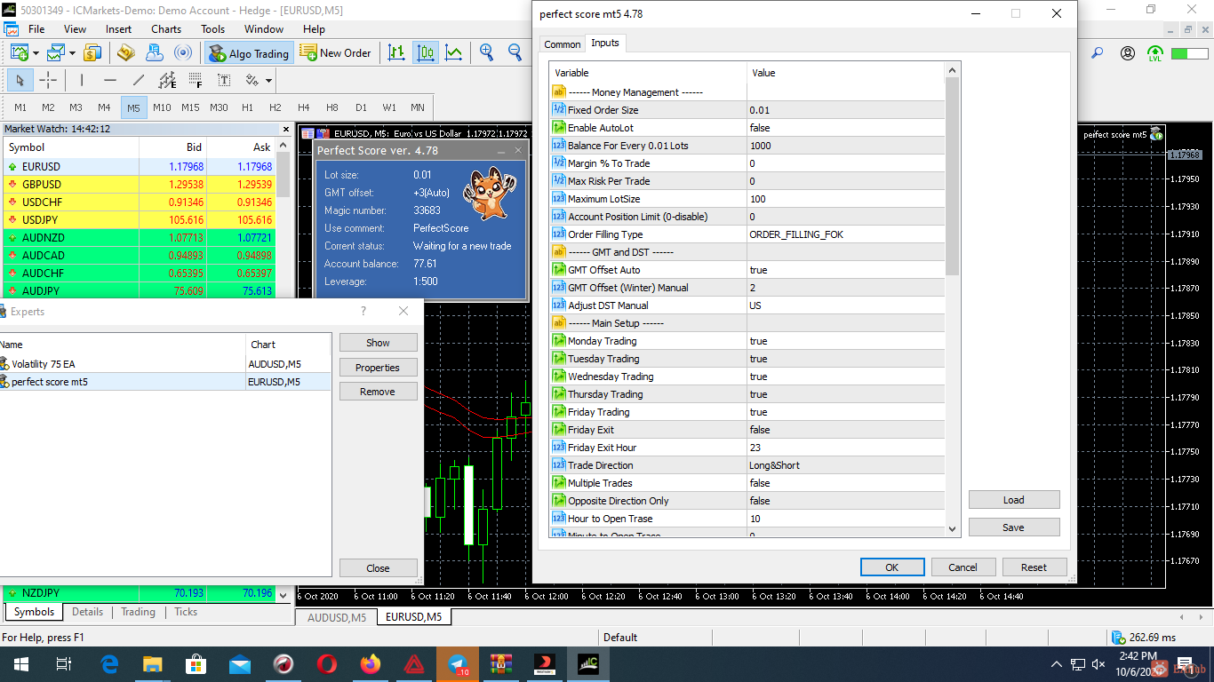Show the Market Watch dollar-coins icon
This screenshot has width=1214, height=682.
point(92,53)
